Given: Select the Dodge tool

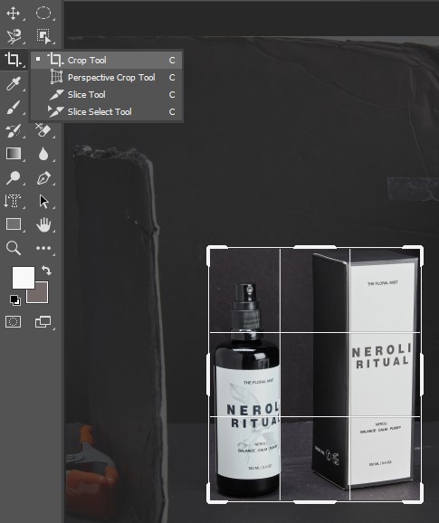Looking at the screenshot, I should 14,177.
